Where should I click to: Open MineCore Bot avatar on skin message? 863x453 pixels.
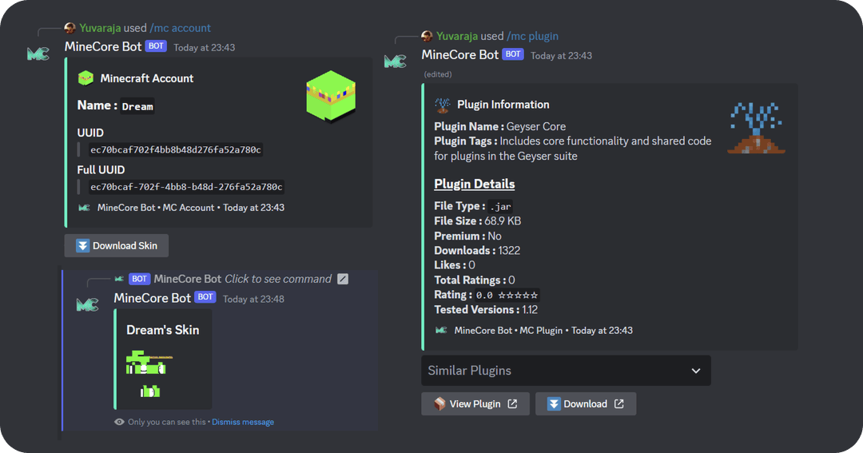click(87, 304)
